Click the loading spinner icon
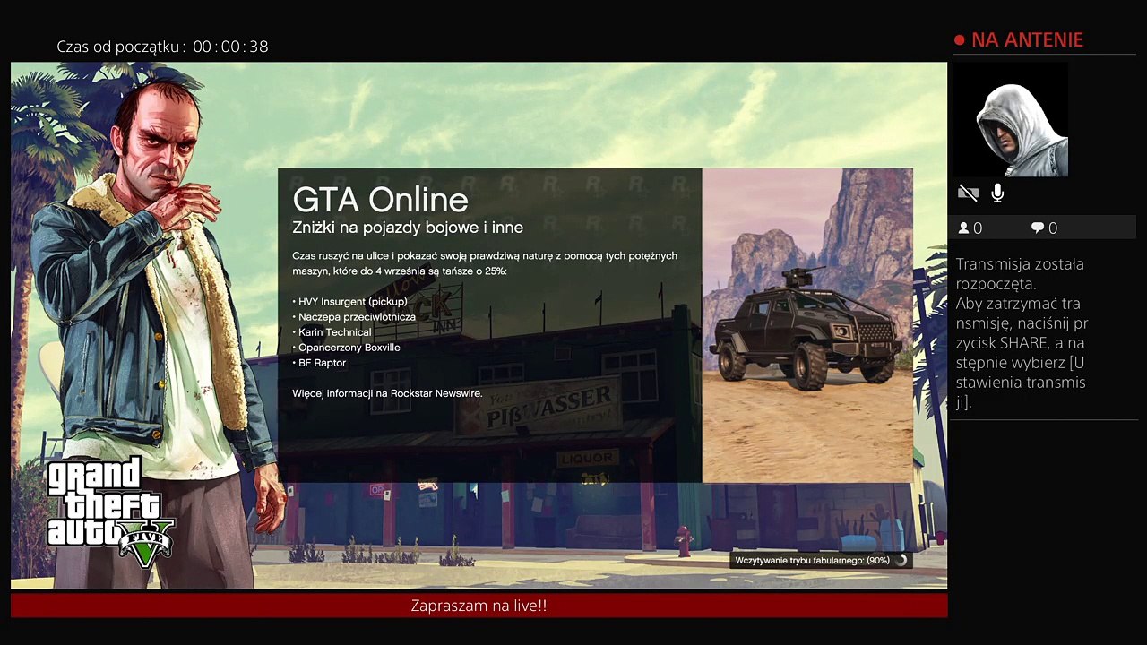Screen dimensions: 1147x645 click(x=901, y=561)
